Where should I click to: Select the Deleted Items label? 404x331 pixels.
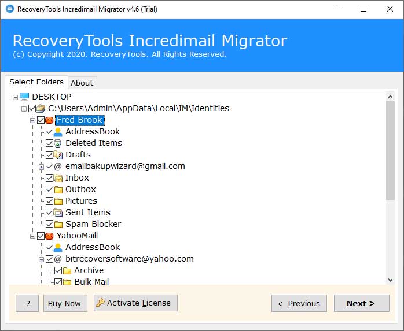(94, 143)
